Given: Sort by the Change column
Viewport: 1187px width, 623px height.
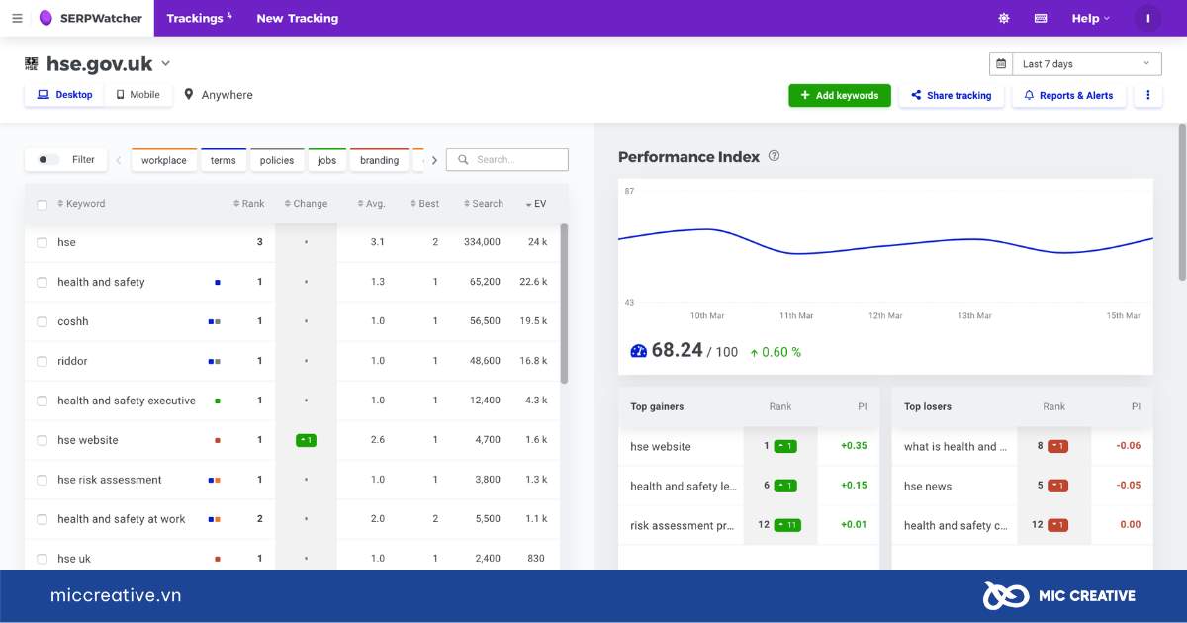Looking at the screenshot, I should pos(306,204).
